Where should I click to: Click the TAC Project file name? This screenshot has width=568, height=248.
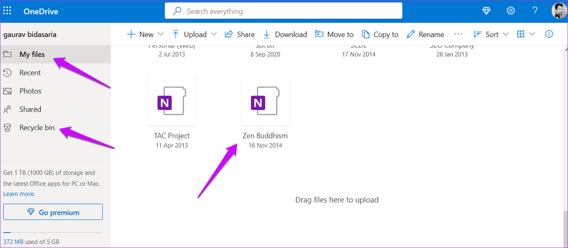[x=172, y=136]
